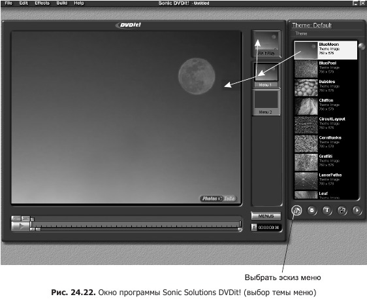Click the timeline play button
The width and height of the screenshot is (367, 301).
click(21, 226)
